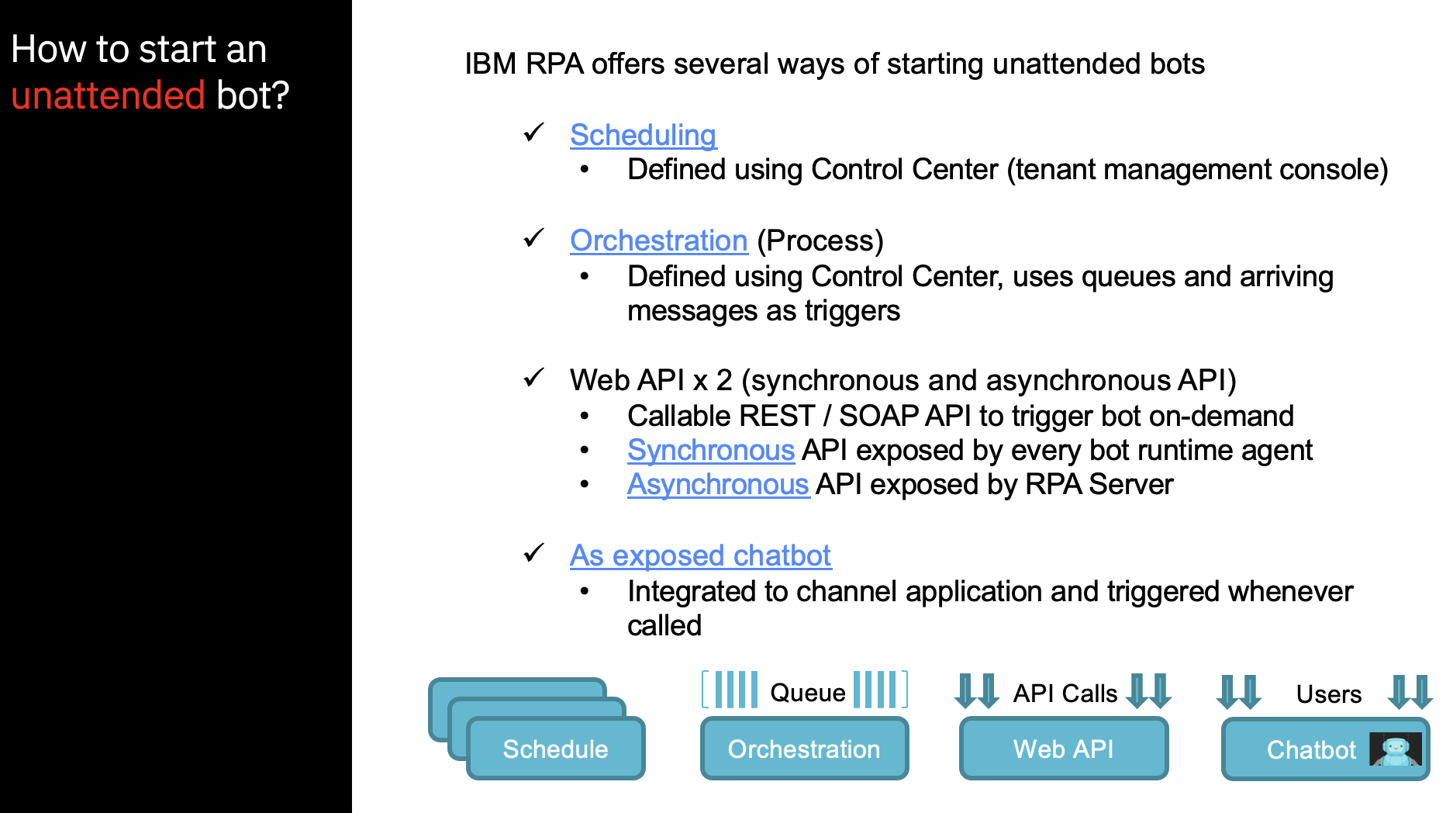Click the Web API box in the diagram
This screenshot has height=813, width=1453.
pos(1064,748)
